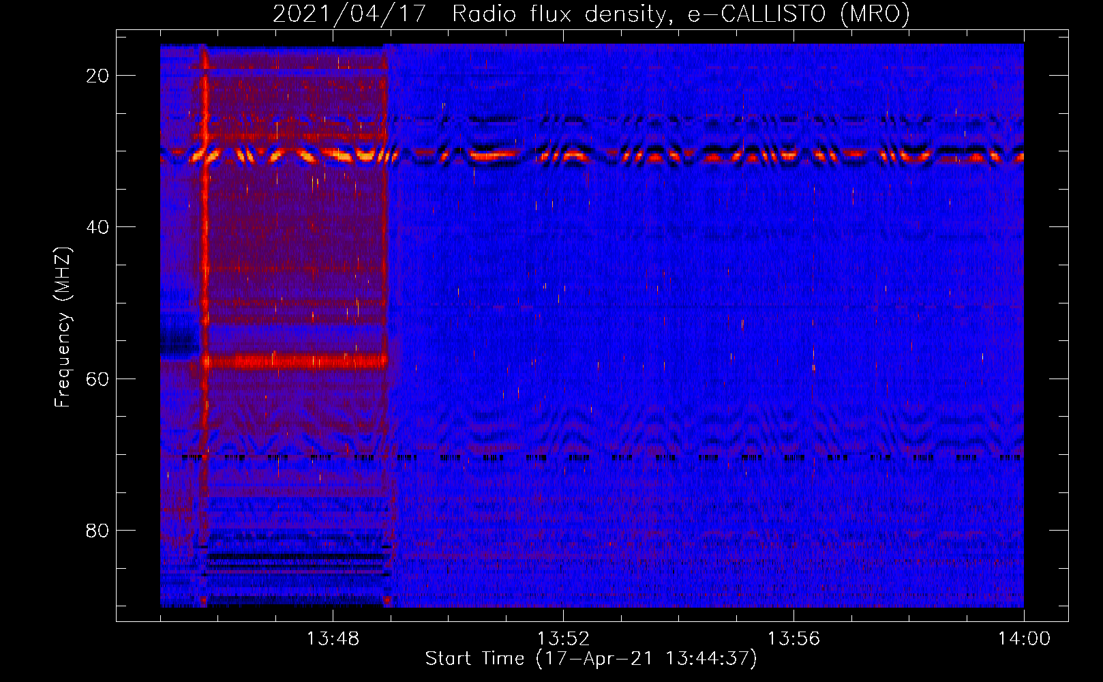
Task: Click the 'Frequency (MHZ)' y-axis label
Action: coord(63,327)
